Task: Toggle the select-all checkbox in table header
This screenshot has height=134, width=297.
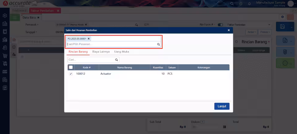Action: point(71,67)
